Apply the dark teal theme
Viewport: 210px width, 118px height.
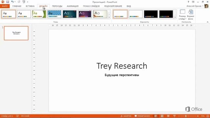pos(70,14)
